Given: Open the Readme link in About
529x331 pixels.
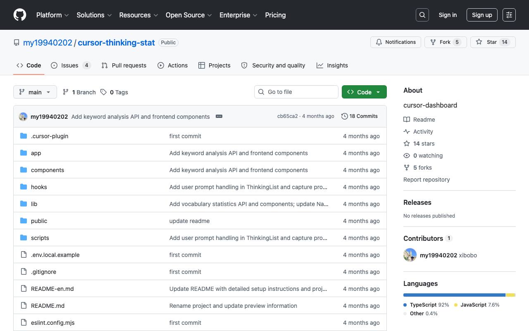Looking at the screenshot, I should pyautogui.click(x=419, y=120).
